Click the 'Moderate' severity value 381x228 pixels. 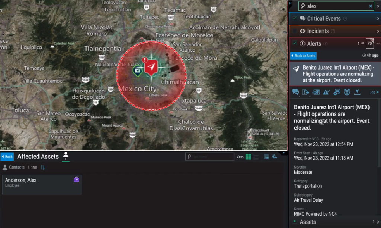(303, 172)
